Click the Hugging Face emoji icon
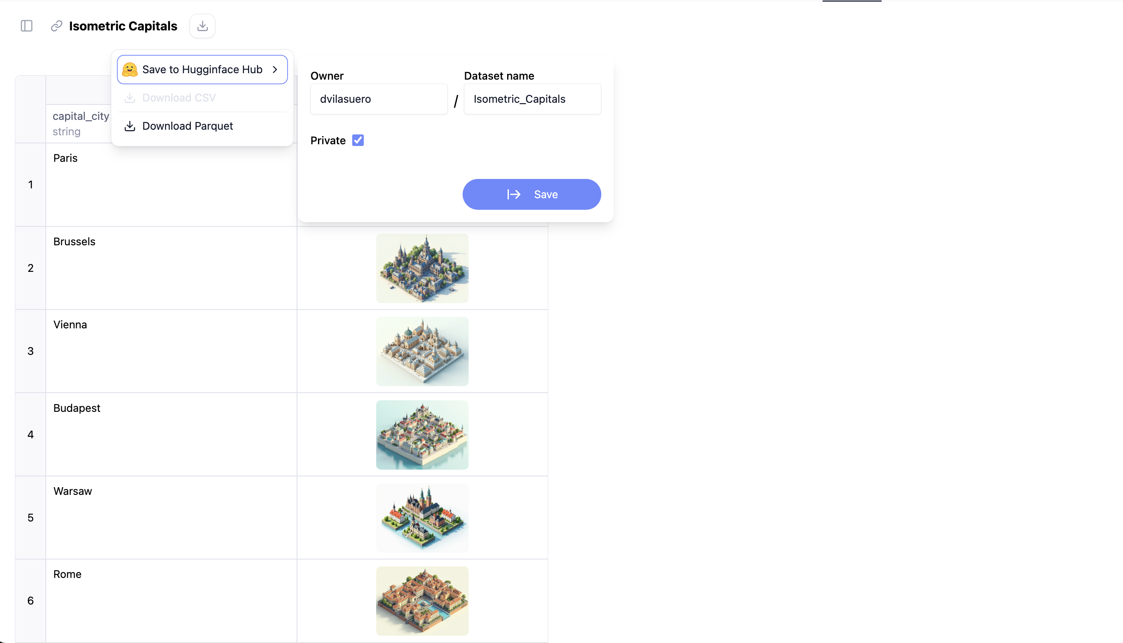1123x643 pixels. pyautogui.click(x=130, y=69)
